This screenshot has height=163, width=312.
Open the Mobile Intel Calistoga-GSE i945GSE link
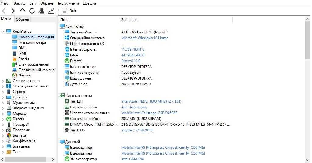point(149,113)
